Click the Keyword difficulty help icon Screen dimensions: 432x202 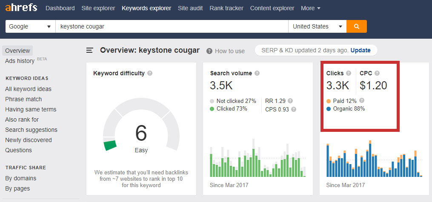[x=149, y=73]
